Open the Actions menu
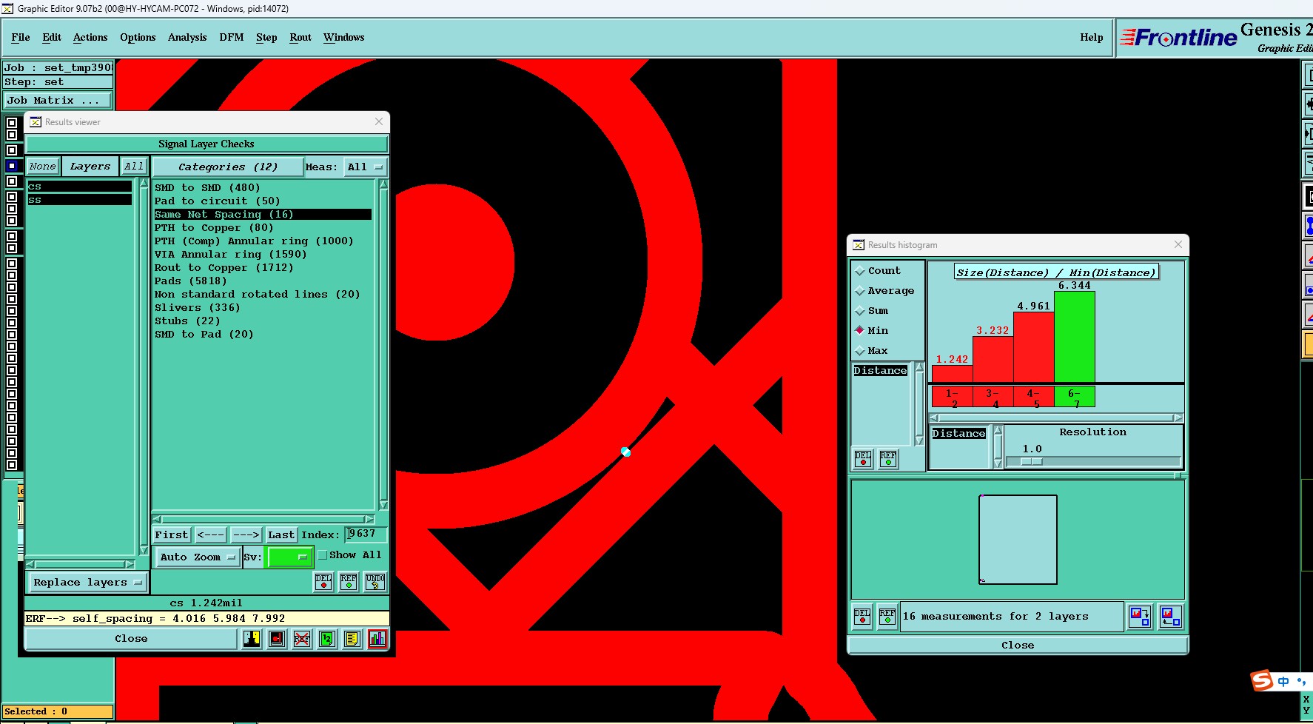The image size is (1313, 724). tap(90, 38)
